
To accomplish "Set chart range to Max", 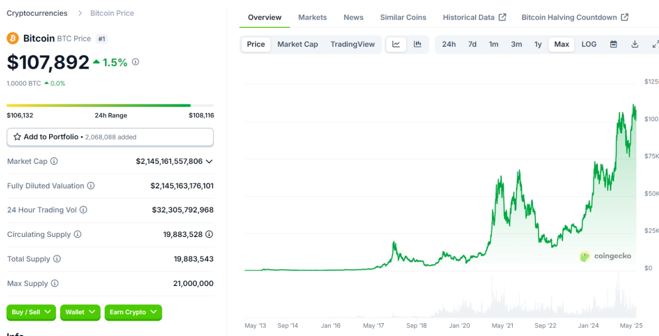I will point(562,44).
